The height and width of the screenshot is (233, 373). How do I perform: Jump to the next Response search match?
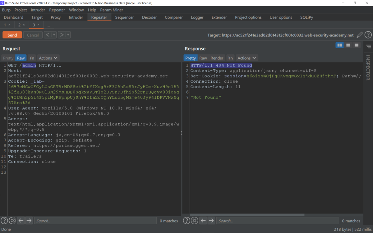211,221
